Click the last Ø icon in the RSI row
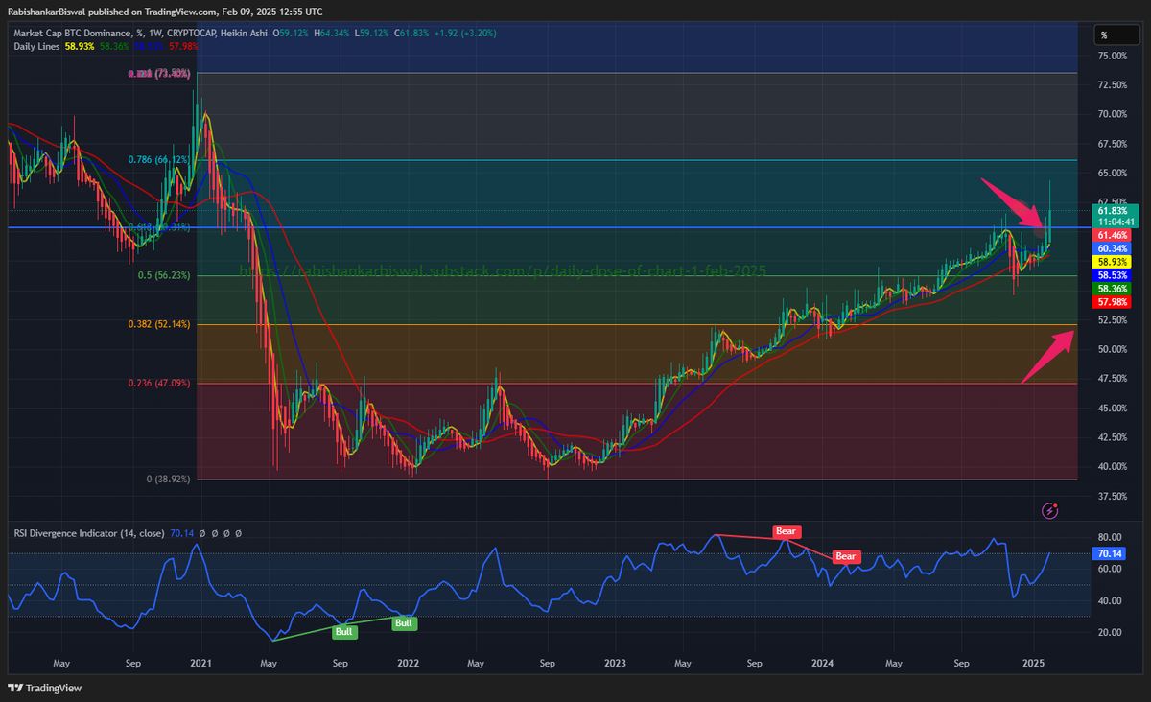Image resolution: width=1151 pixels, height=702 pixels. coord(238,533)
